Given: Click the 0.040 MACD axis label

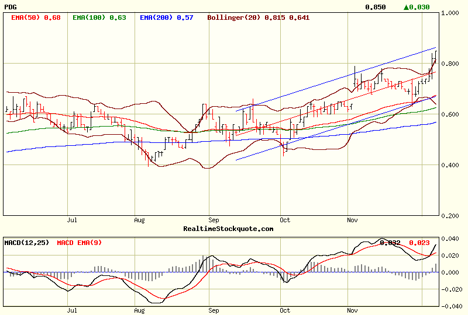Looking at the screenshot, I should (x=450, y=239).
